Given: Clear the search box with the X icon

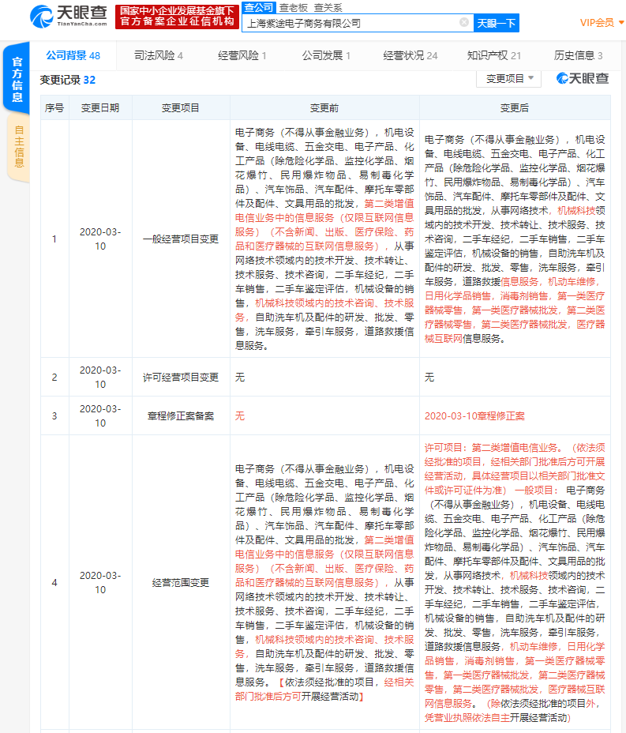Looking at the screenshot, I should (x=464, y=22).
